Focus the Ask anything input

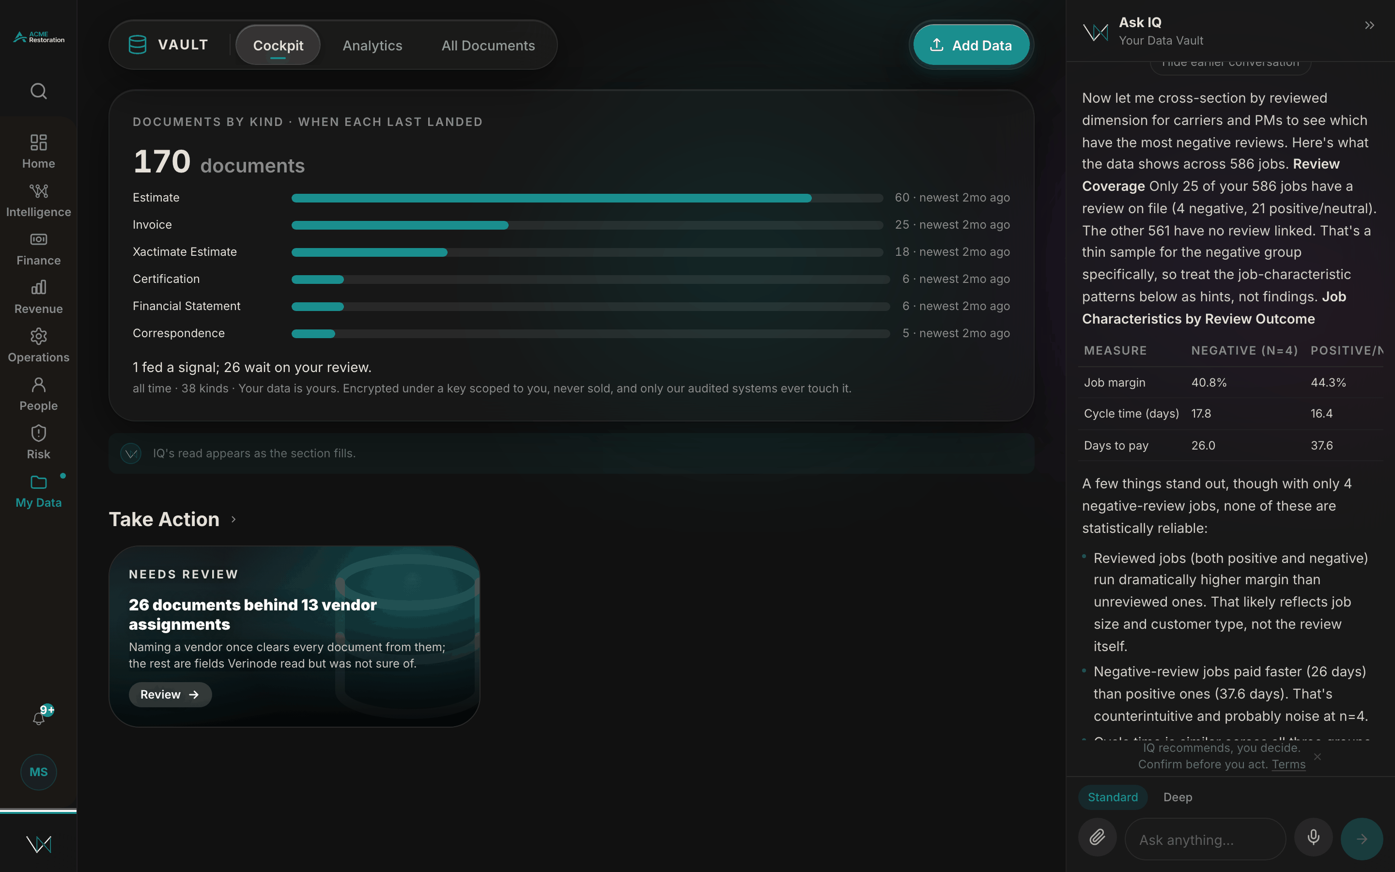1205,839
